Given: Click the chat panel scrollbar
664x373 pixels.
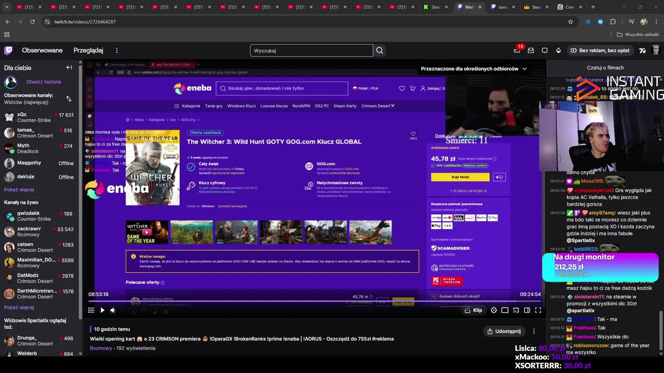Looking at the screenshot, I should [x=661, y=332].
